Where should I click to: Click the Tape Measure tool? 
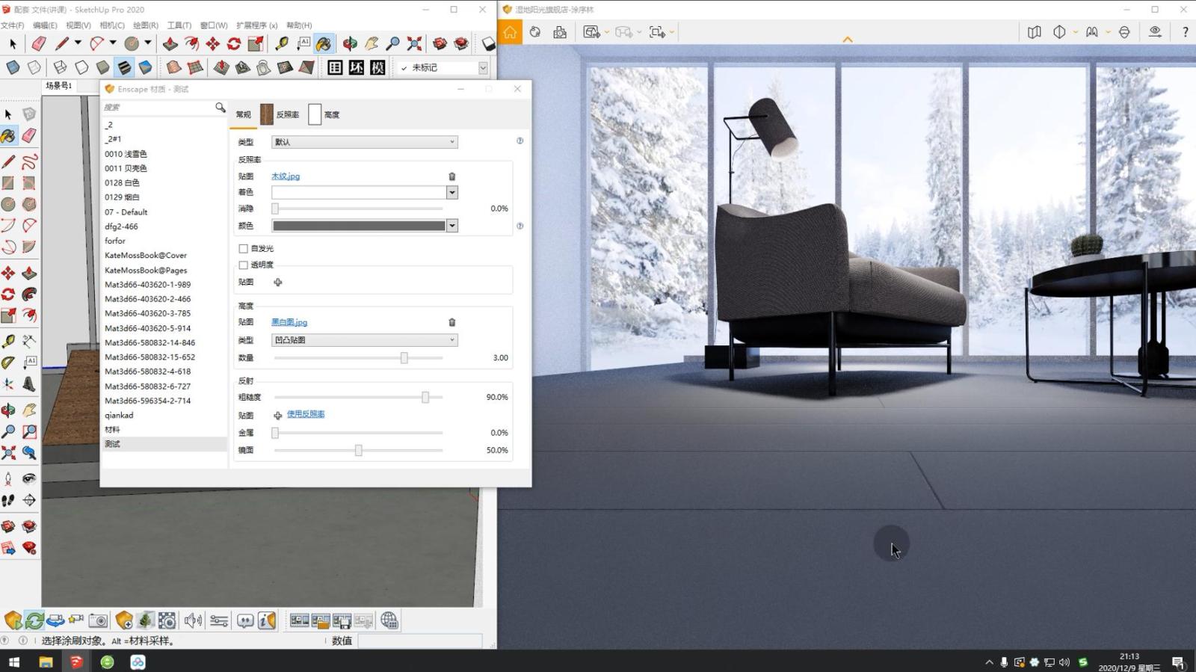tap(282, 44)
